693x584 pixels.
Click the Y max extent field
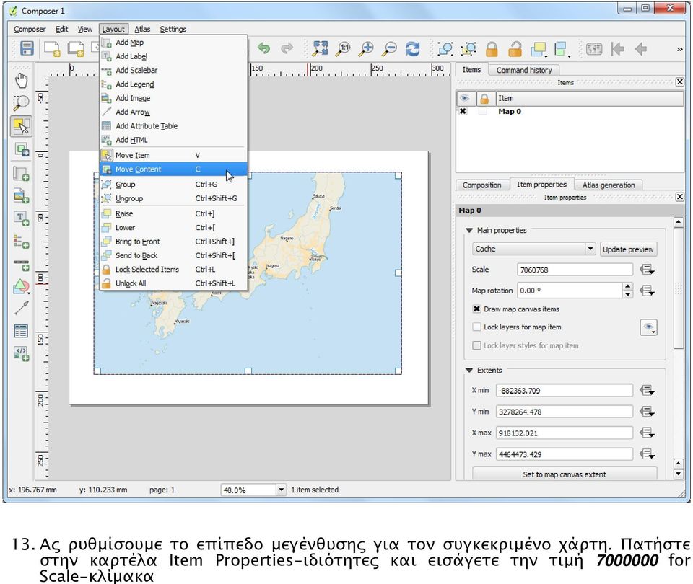[564, 454]
